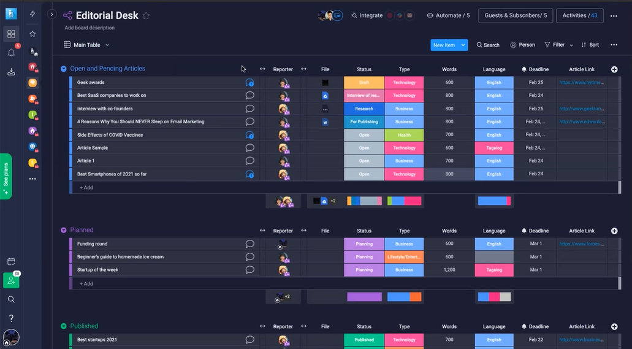The width and height of the screenshot is (632, 349).
Task: Collapse the Planned group
Action: [x=64, y=230]
